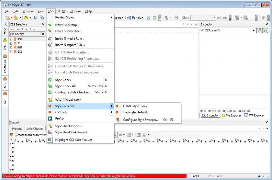Click the magnifier icon in left sidebar
Viewport: 272px width, 180px height.
click(x=5, y=24)
